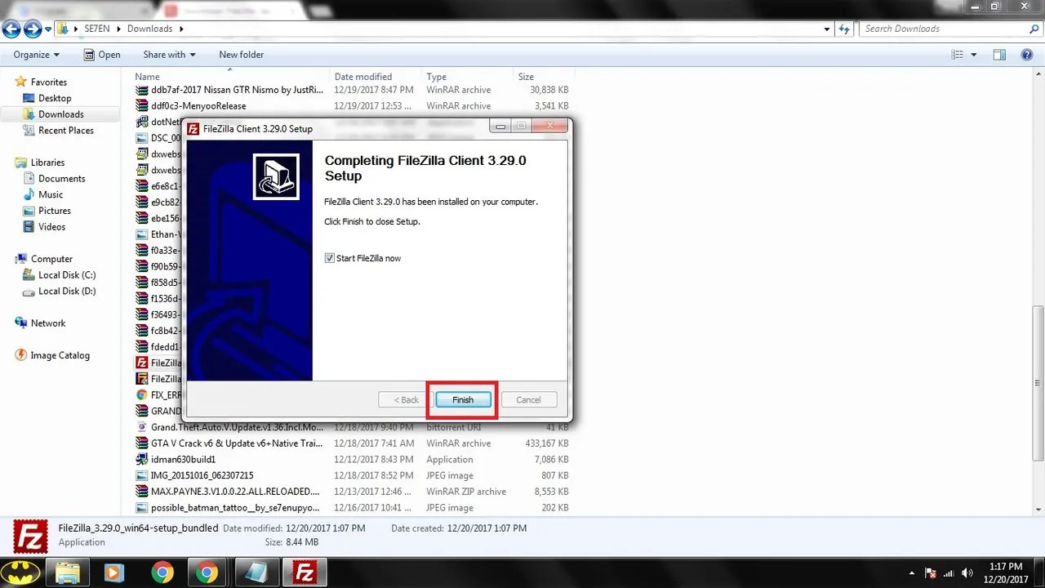Click the Explorer Back navigation arrow

click(11, 29)
